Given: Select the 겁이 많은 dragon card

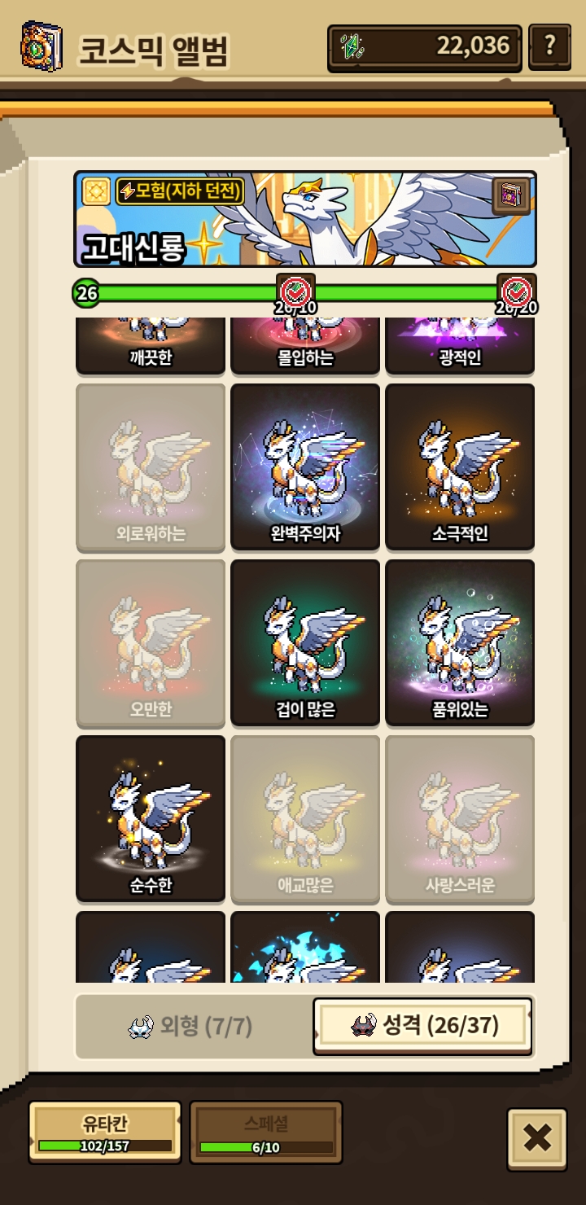Looking at the screenshot, I should [x=305, y=642].
